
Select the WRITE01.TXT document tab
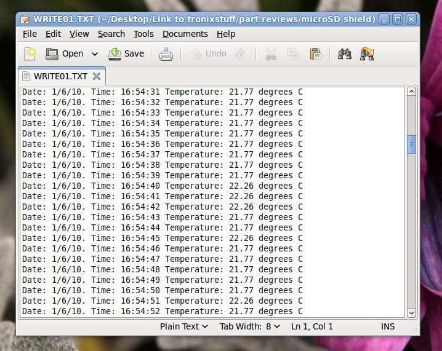pyautogui.click(x=60, y=77)
